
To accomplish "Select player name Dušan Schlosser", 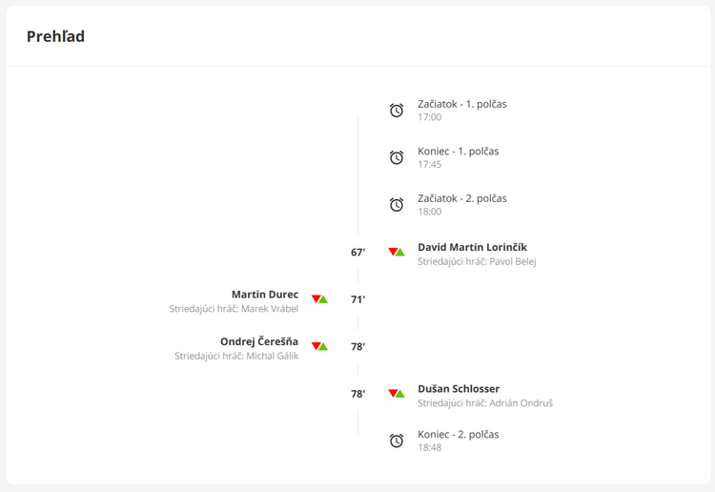I will tap(459, 388).
